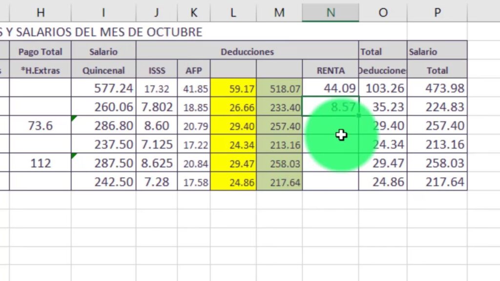Screen dimensions: 500x281
Task: Select cell with value 577.24
Action: 104,88
